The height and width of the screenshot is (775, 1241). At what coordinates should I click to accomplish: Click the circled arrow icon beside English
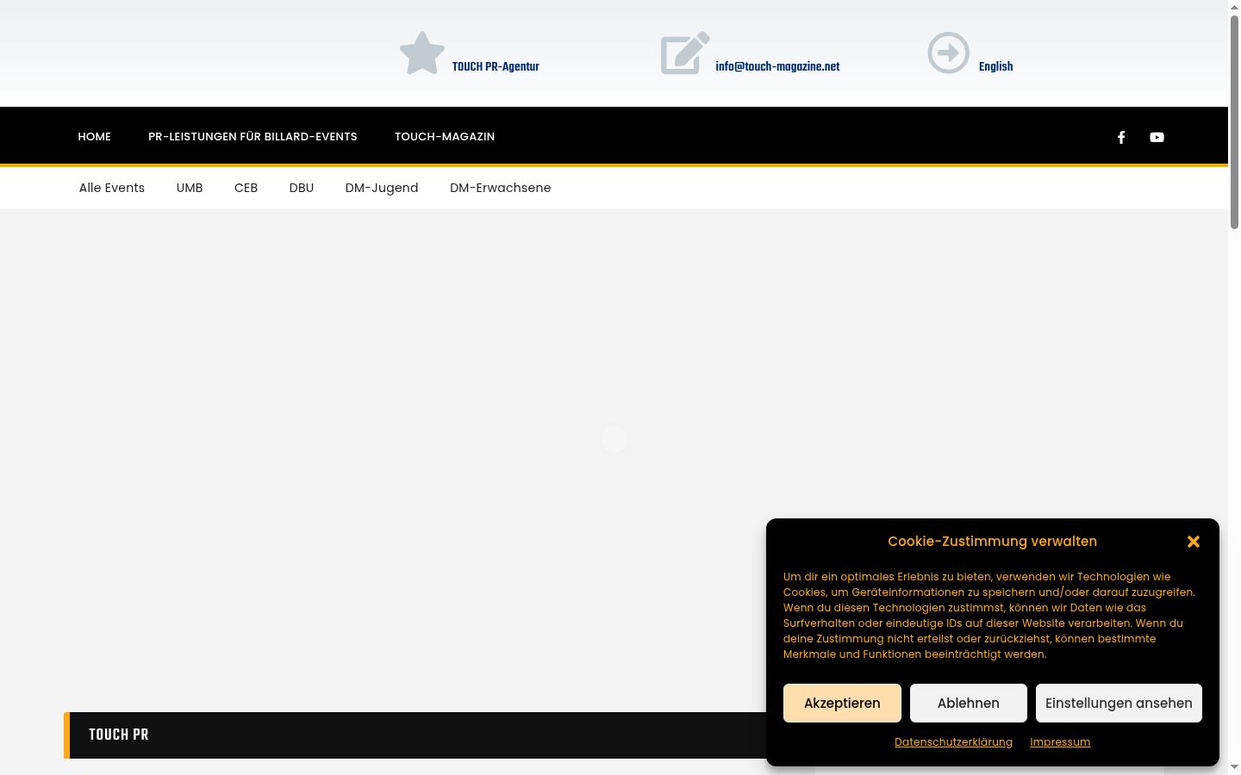click(948, 53)
